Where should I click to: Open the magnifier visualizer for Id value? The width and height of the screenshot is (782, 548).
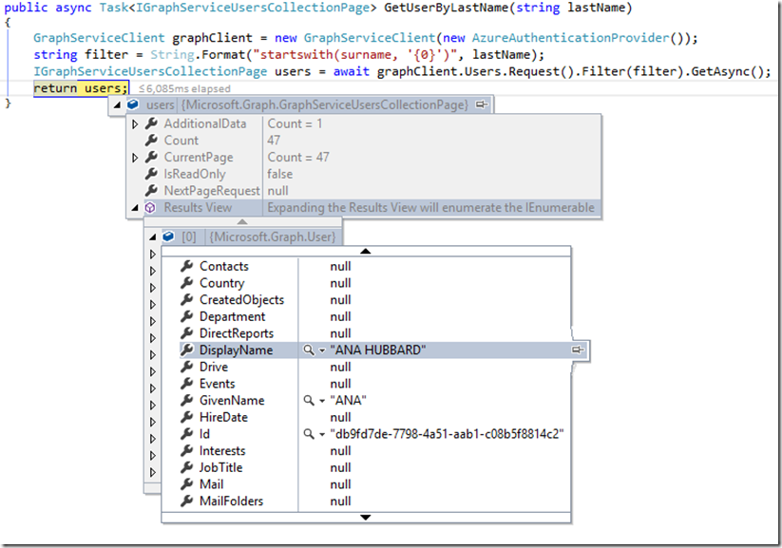pyautogui.click(x=308, y=434)
